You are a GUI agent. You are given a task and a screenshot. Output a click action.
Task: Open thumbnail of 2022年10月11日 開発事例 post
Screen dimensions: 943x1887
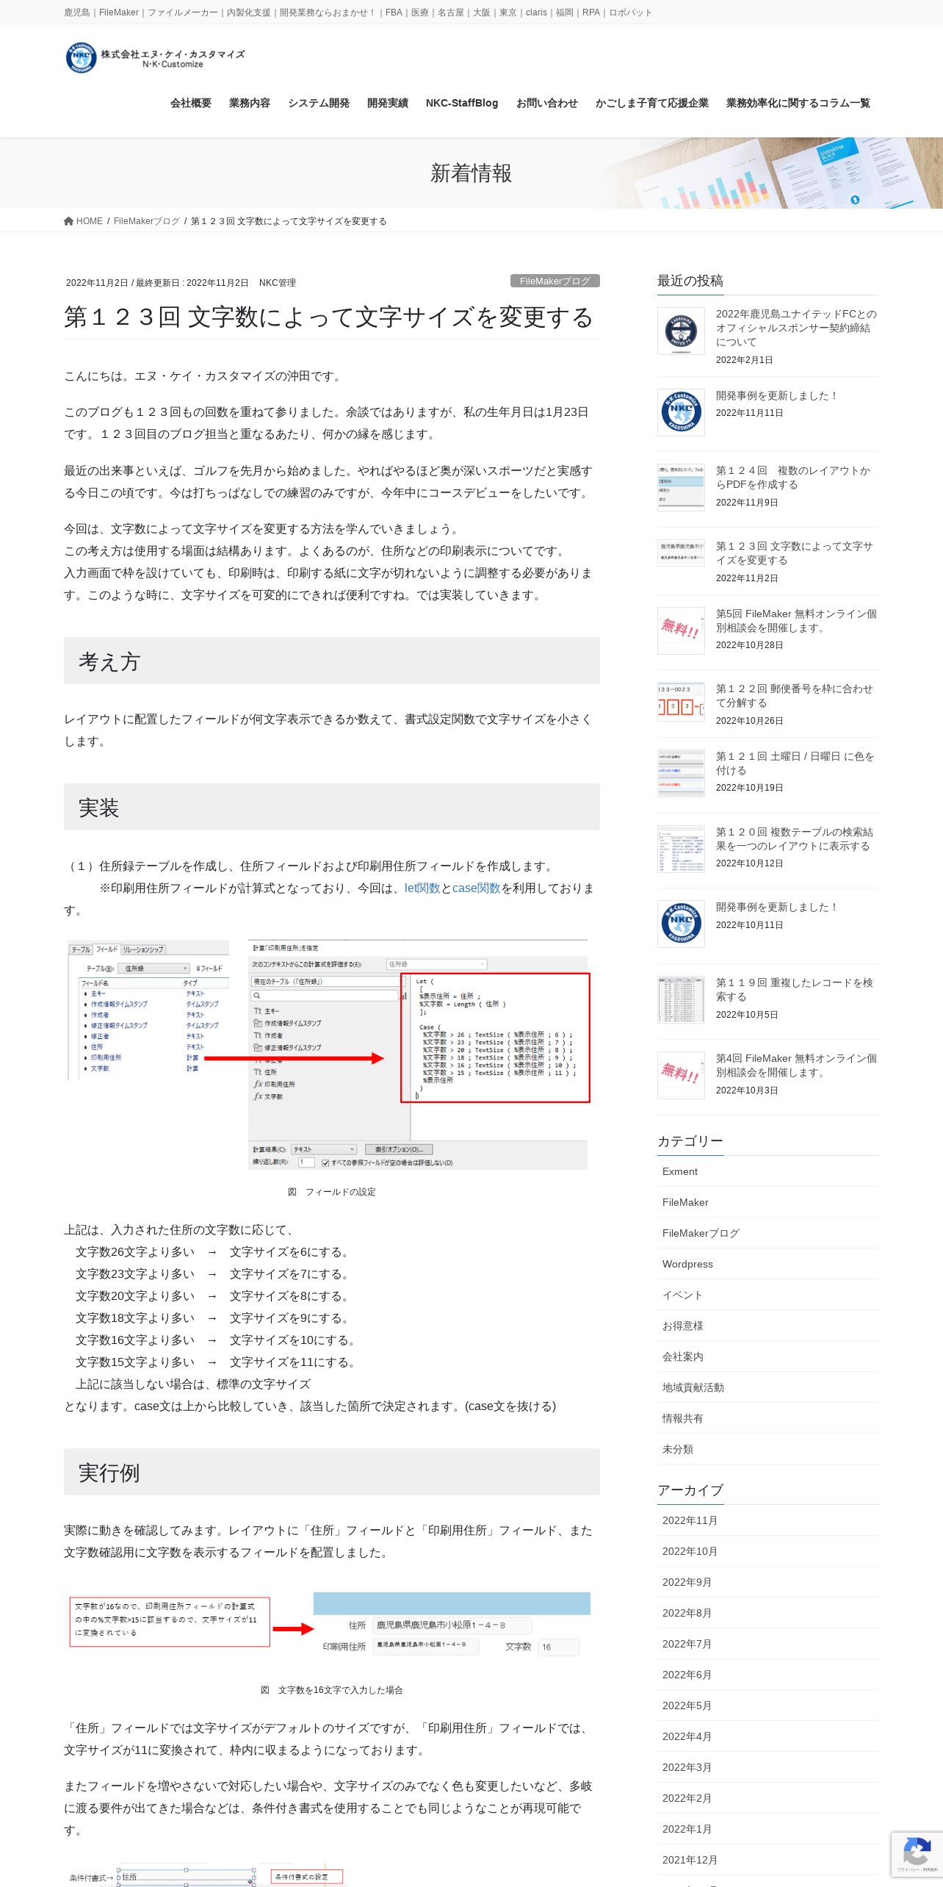[681, 924]
